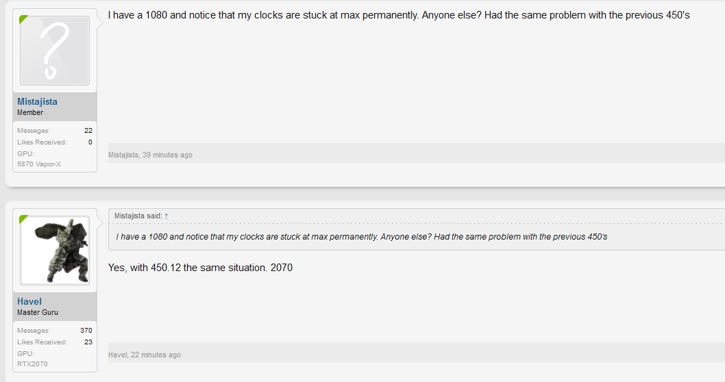Click the "Mistajista said:" quote header text
725x382 pixels.
coord(138,216)
